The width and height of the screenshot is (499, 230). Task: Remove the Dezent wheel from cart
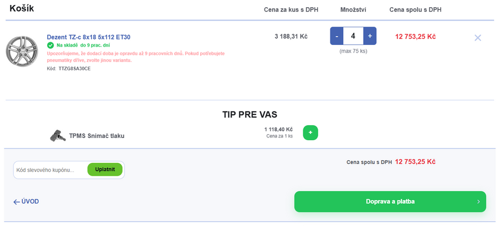coord(477,38)
